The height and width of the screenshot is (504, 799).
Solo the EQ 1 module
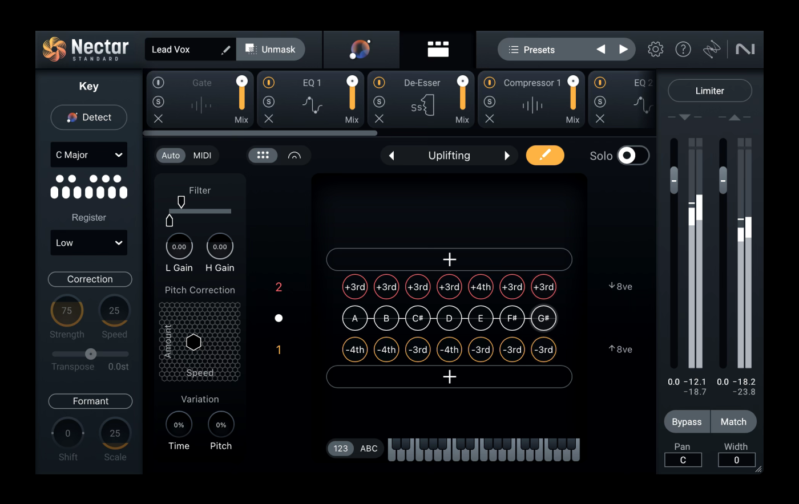[x=269, y=101]
